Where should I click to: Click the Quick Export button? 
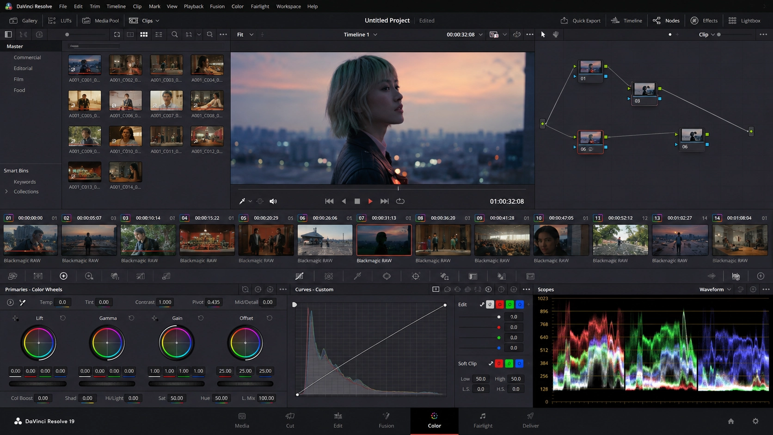click(581, 20)
